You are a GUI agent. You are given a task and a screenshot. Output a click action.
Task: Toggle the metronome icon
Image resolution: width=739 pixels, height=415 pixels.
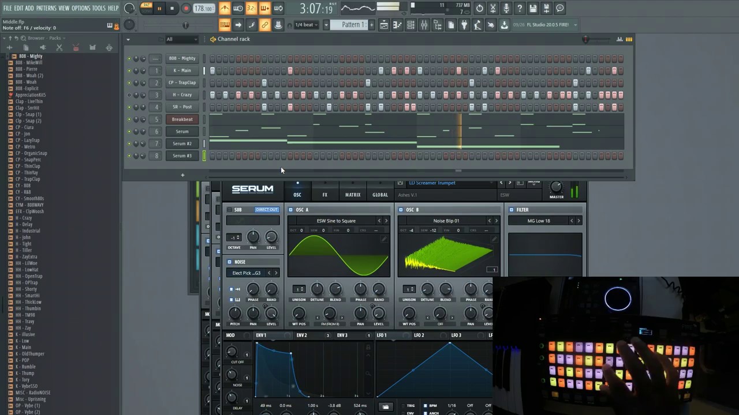225,9
